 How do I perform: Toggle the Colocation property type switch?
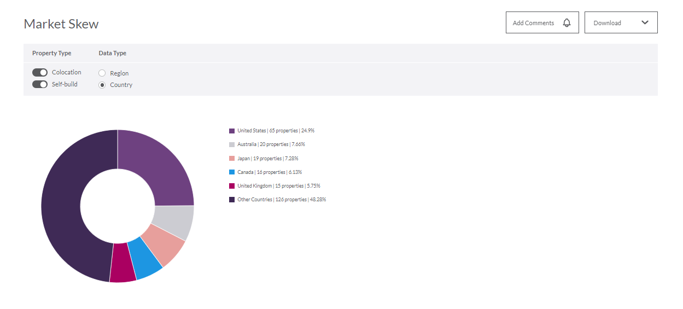pyautogui.click(x=40, y=72)
